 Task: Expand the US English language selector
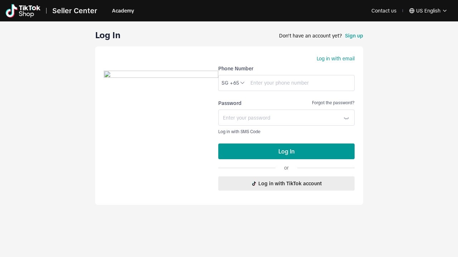[x=428, y=11]
